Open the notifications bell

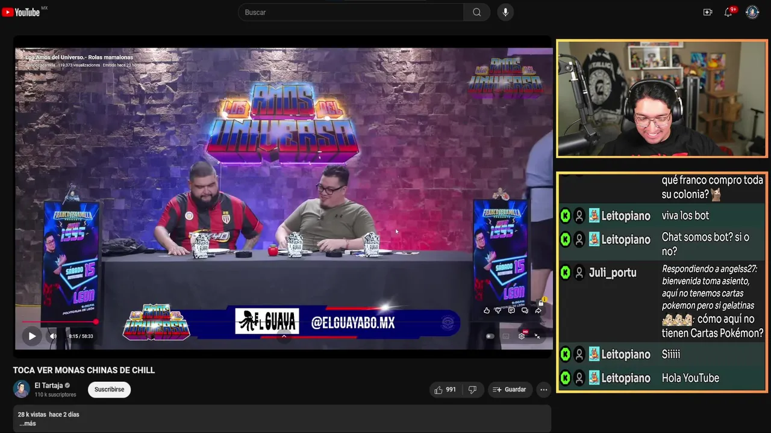pyautogui.click(x=728, y=12)
